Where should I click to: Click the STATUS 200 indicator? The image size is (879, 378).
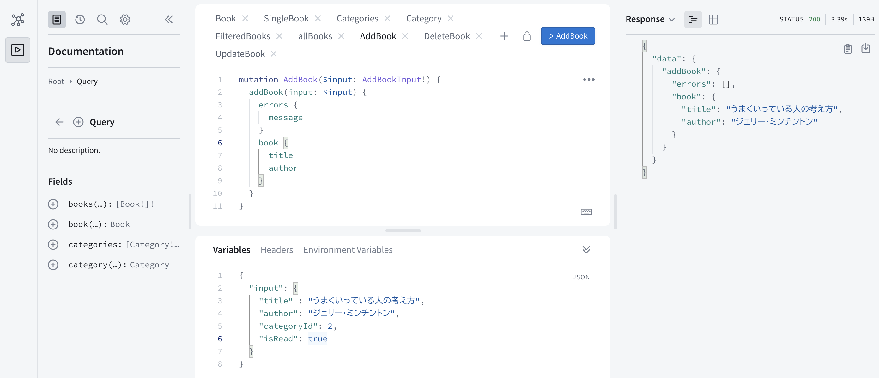point(799,20)
